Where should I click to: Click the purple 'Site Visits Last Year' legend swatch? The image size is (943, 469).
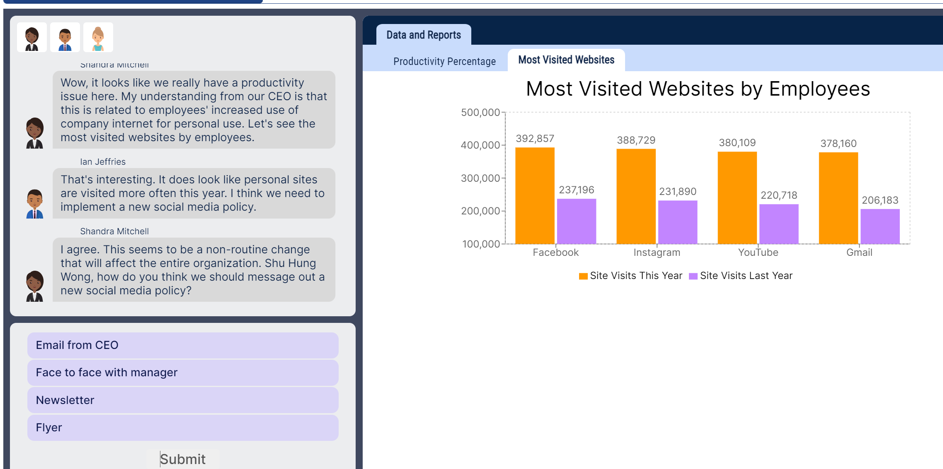[693, 276]
